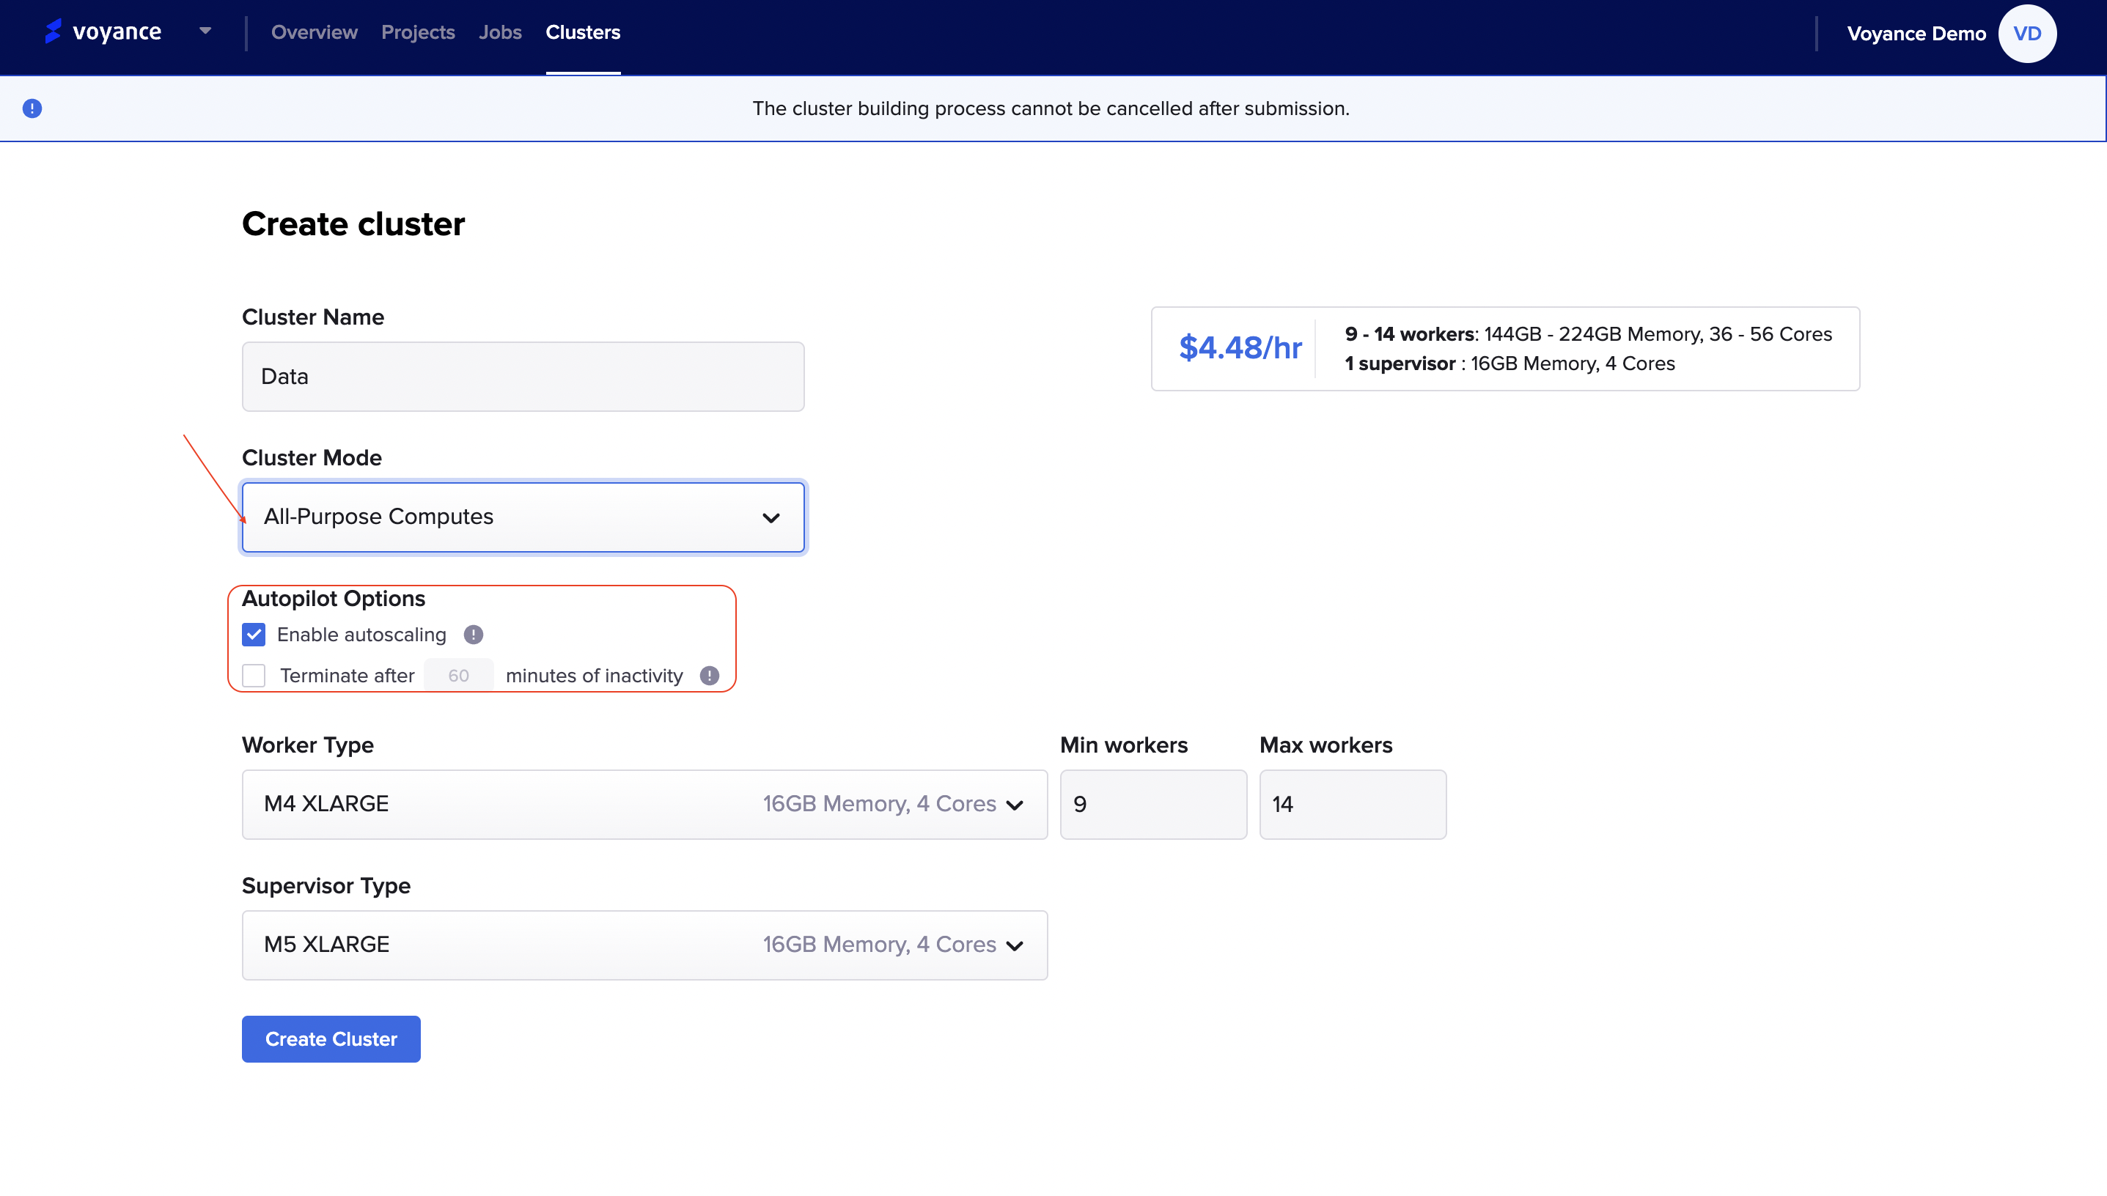Click the info icon in the alert banner

[32, 108]
